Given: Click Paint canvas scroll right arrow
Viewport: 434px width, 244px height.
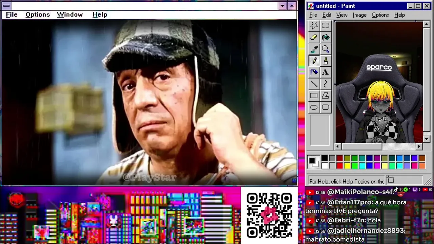Looking at the screenshot, I should coord(419,146).
